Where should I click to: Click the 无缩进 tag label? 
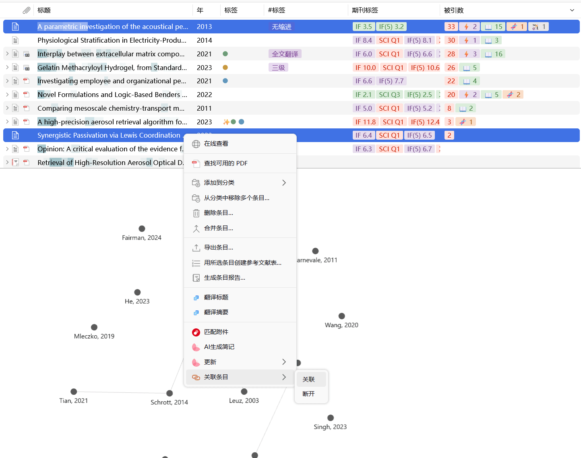point(281,27)
